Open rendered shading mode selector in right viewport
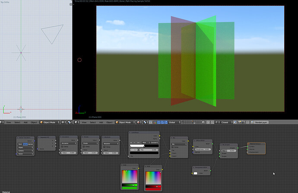The height and width of the screenshot is (193, 298). click(139, 122)
